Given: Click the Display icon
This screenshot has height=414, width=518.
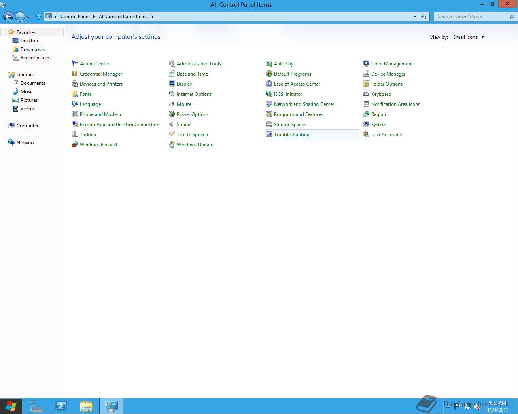Looking at the screenshot, I should 172,84.
